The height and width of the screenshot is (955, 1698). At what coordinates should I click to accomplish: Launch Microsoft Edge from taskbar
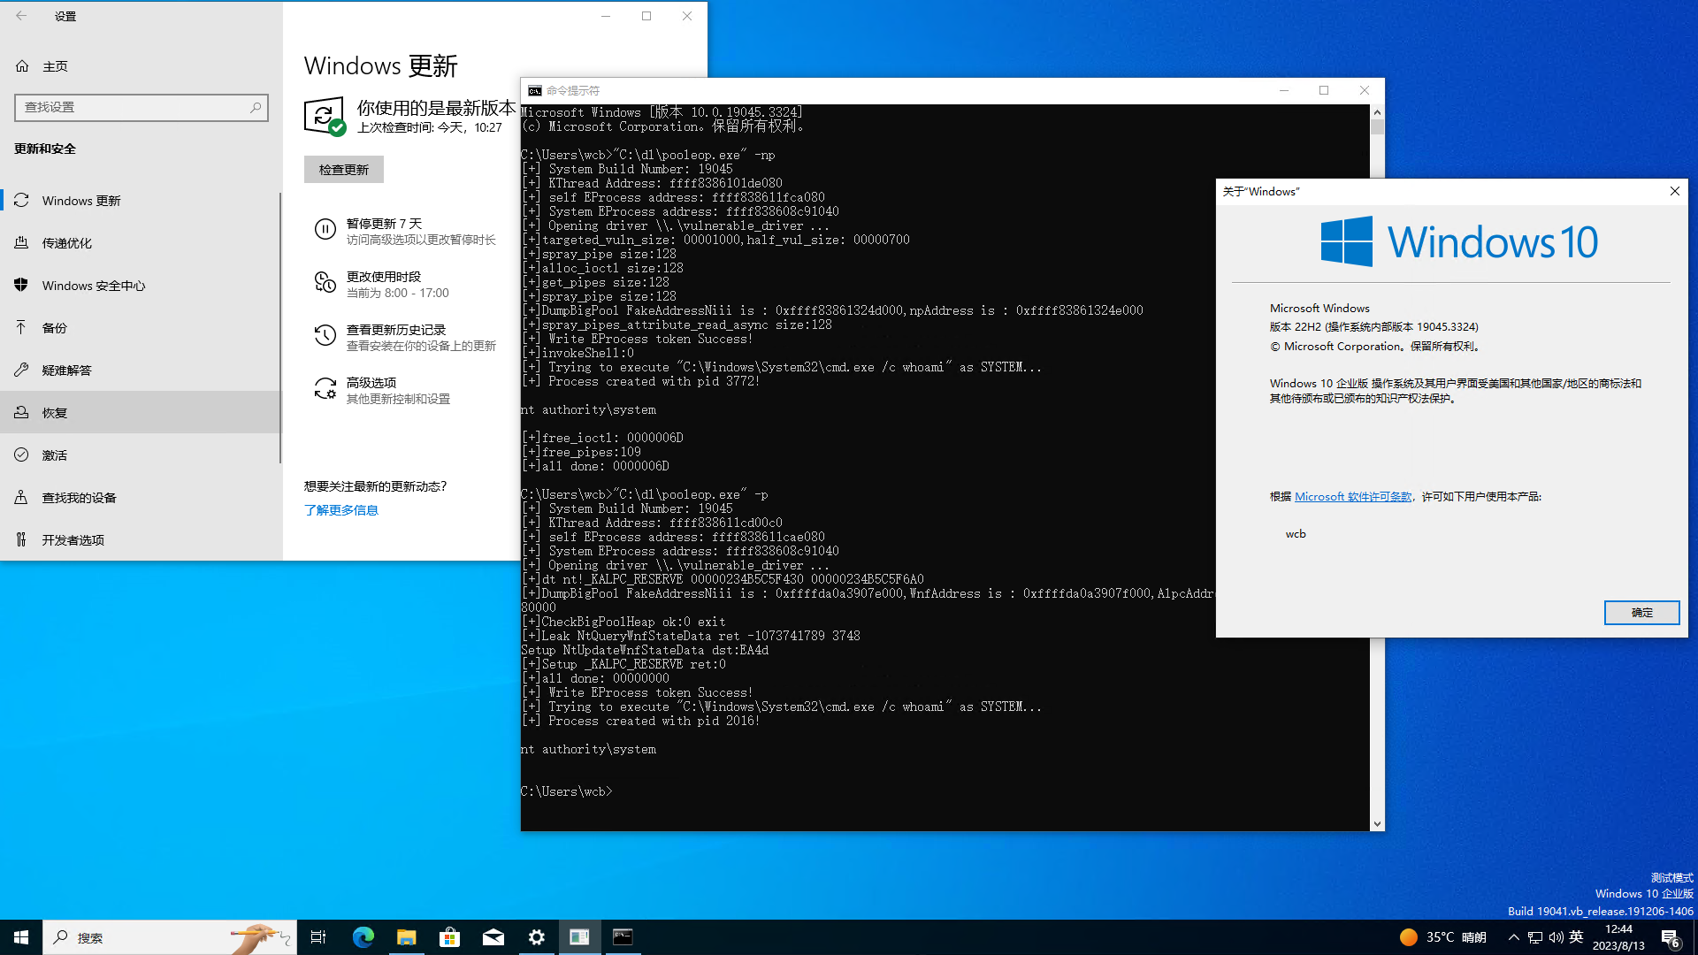tap(363, 937)
